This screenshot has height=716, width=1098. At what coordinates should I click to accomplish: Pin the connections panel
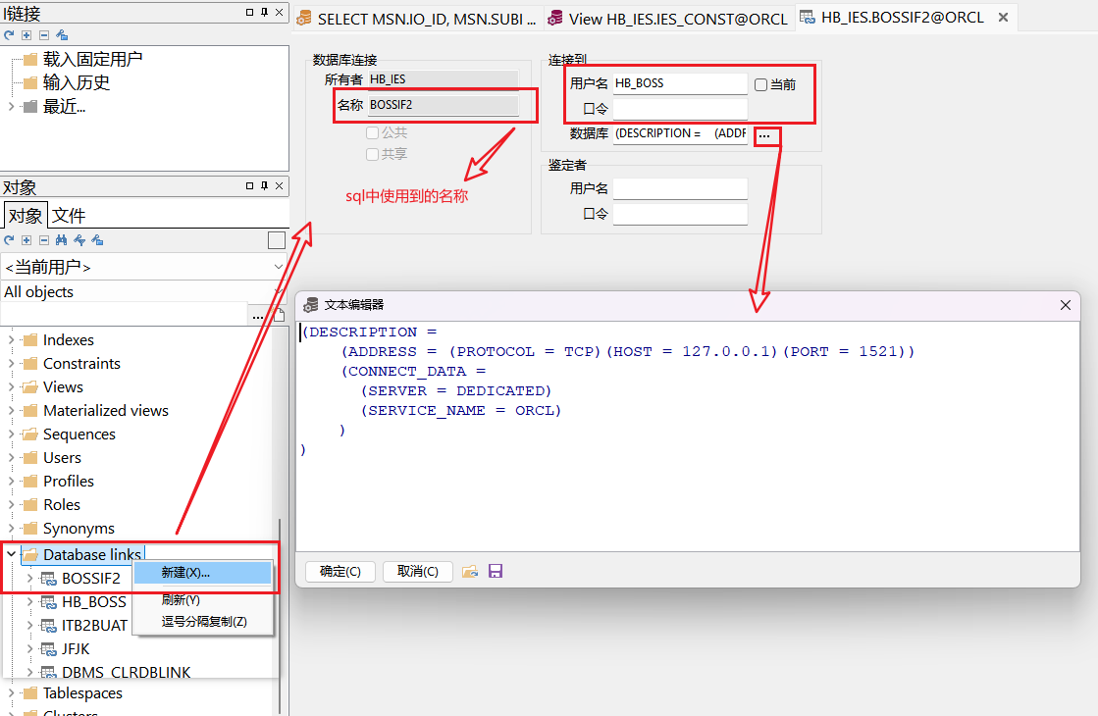pos(264,12)
